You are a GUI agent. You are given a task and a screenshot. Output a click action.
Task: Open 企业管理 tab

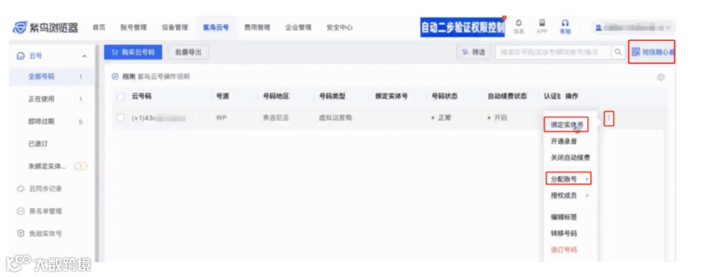[298, 27]
